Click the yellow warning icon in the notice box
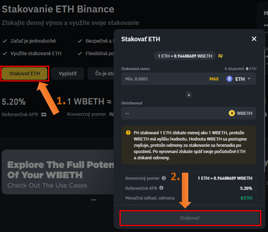This screenshot has height=232, width=268. click(128, 133)
